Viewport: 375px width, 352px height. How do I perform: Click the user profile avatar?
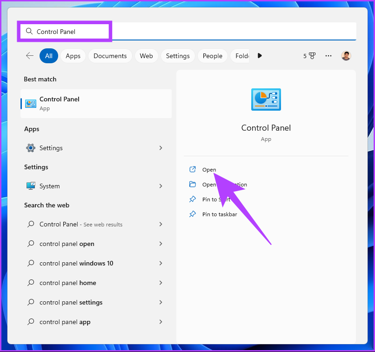tap(346, 56)
